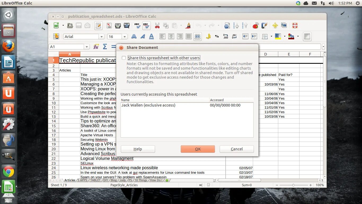Apply yellow Background Color swatch
Viewport: 362px width, 204px height.
click(278, 36)
